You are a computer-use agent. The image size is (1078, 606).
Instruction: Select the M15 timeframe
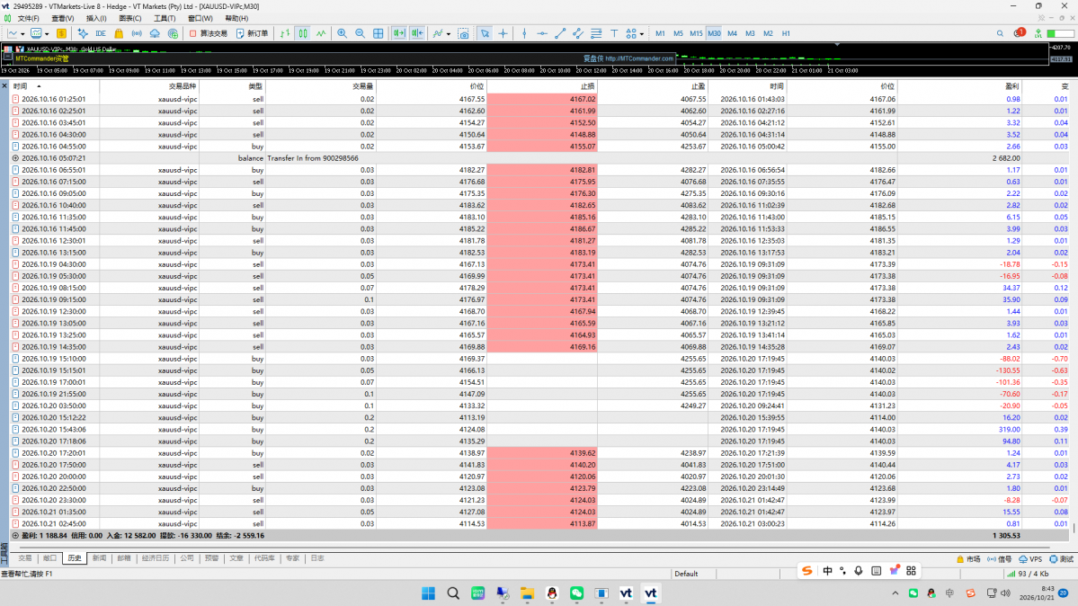tap(696, 33)
